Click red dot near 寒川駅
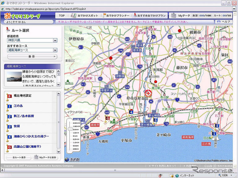This screenshot has width=238, height=178. coord(155,82)
